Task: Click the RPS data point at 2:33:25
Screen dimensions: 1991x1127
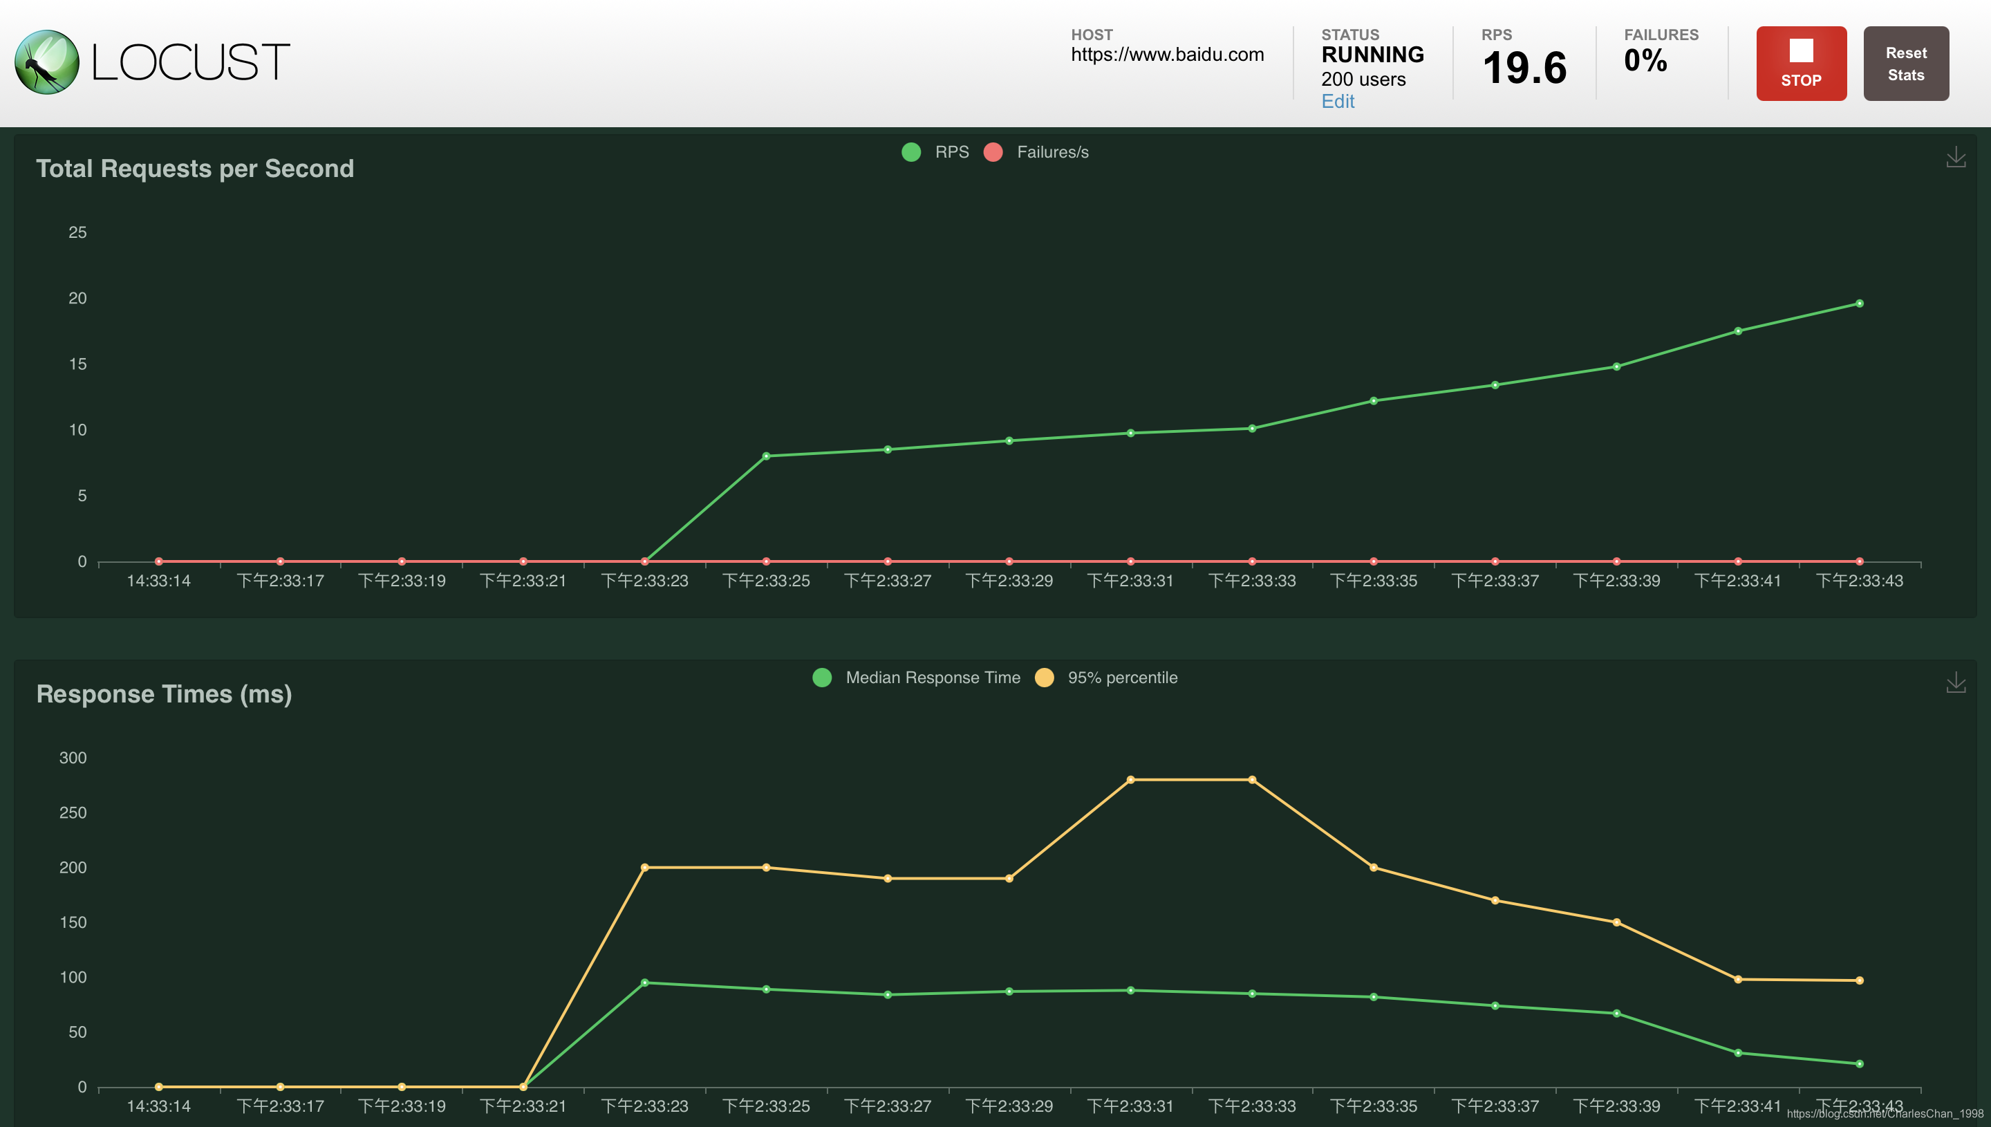Action: 766,456
